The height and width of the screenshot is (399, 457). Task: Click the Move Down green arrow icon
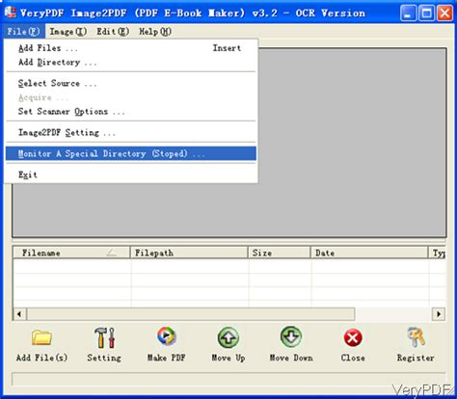pyautogui.click(x=291, y=337)
